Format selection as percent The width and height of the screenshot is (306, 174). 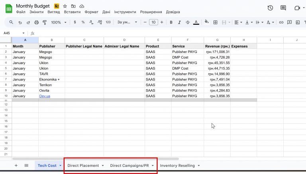(x=83, y=22)
